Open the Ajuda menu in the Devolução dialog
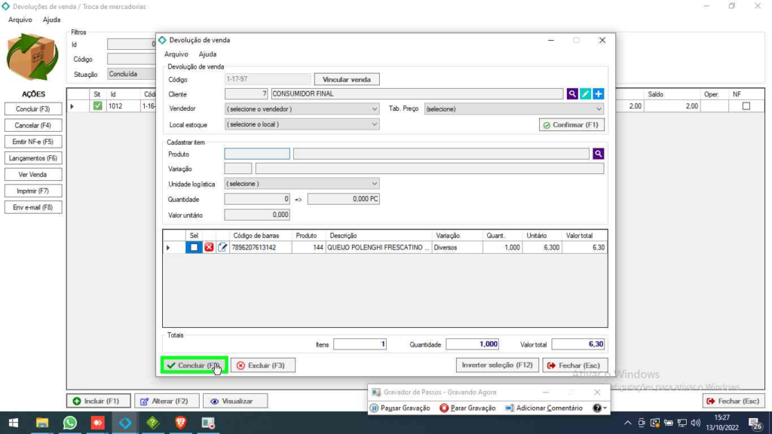Viewport: 772px width, 434px height. [207, 54]
